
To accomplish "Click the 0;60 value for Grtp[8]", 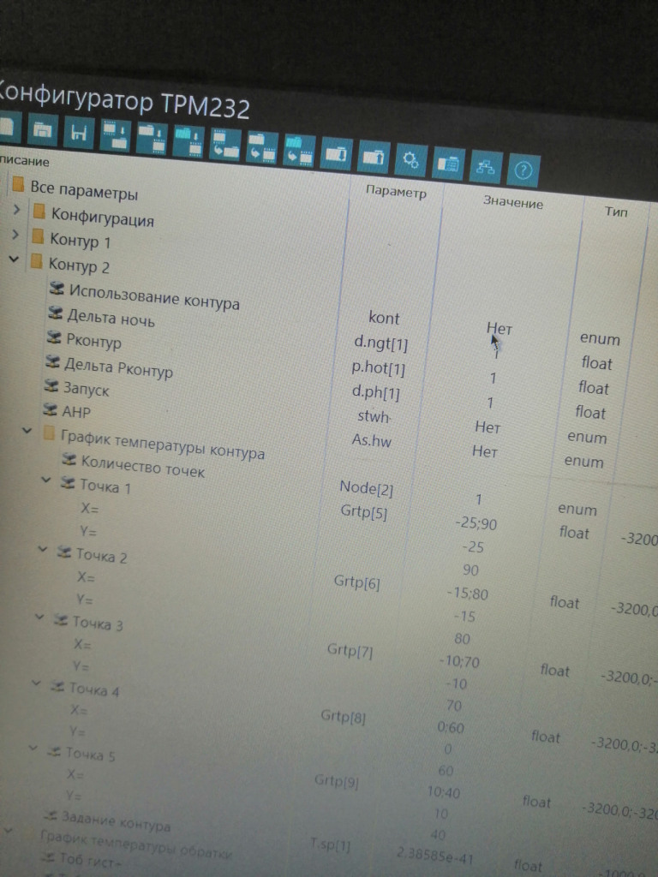I will coord(451,727).
